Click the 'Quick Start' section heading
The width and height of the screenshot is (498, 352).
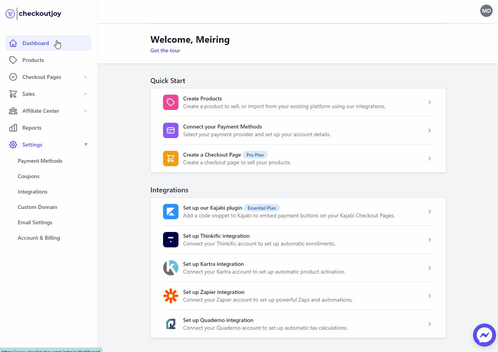point(168,81)
